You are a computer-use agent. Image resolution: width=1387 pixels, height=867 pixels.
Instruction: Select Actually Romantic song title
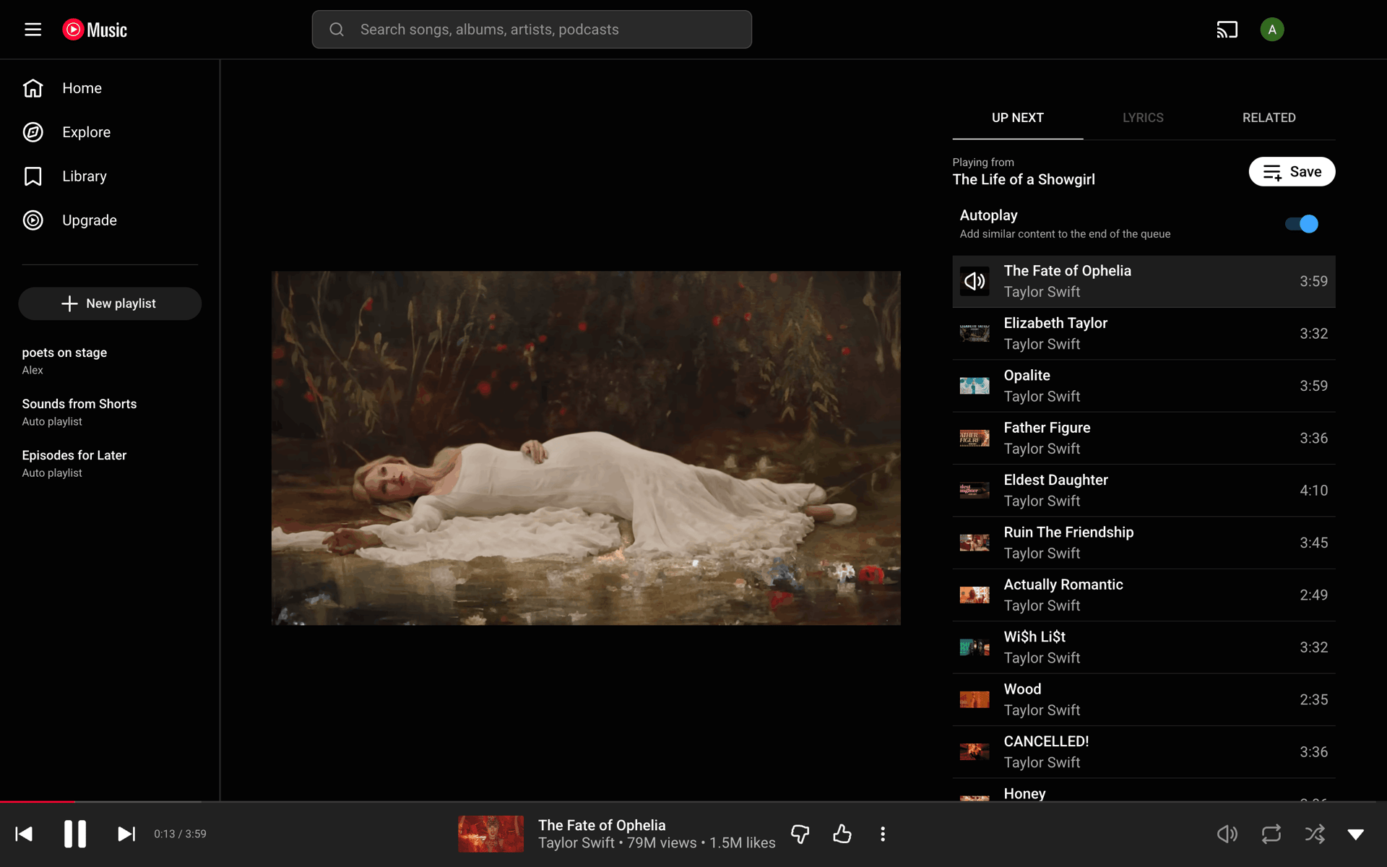click(x=1063, y=585)
